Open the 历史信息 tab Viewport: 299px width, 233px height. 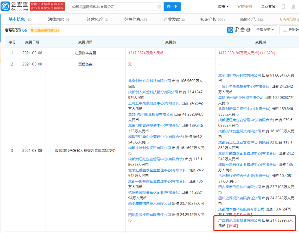tap(289, 19)
